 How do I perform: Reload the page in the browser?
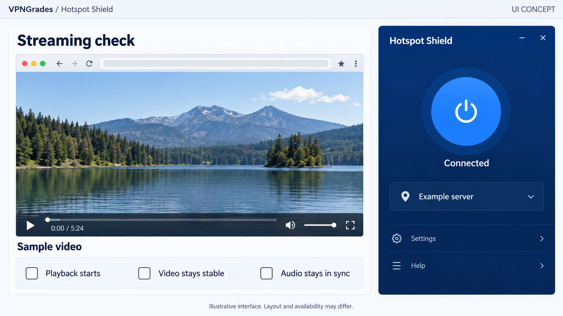point(89,63)
